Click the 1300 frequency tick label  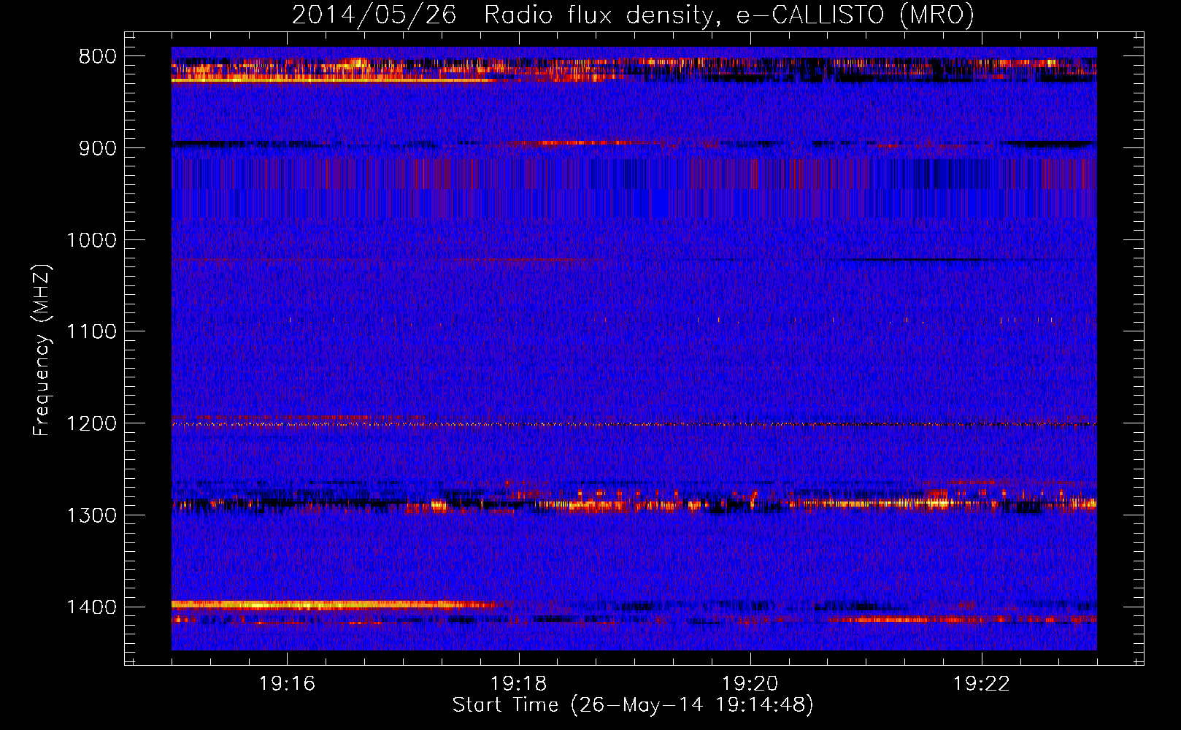point(91,515)
